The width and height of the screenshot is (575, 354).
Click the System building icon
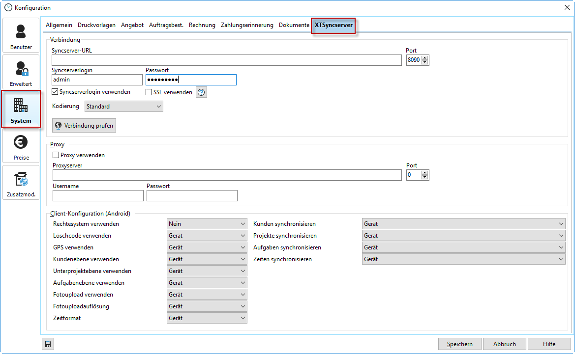coord(21,108)
